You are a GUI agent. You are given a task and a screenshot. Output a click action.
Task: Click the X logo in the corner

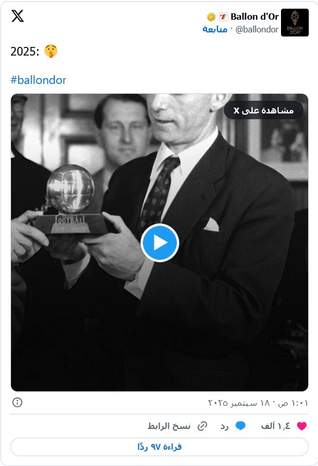tap(17, 16)
